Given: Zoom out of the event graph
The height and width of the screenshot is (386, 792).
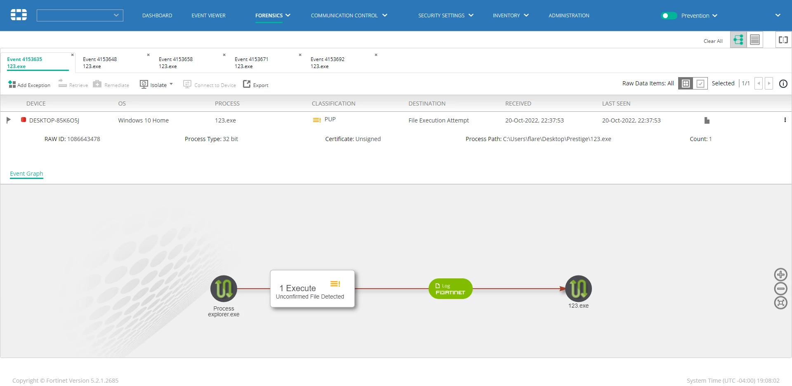Looking at the screenshot, I should pyautogui.click(x=780, y=289).
